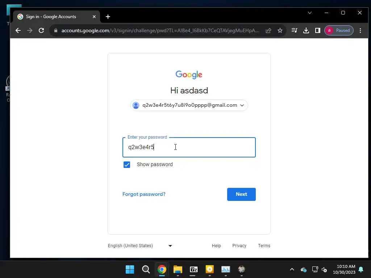Open the English (United States) language dropdown

140,246
